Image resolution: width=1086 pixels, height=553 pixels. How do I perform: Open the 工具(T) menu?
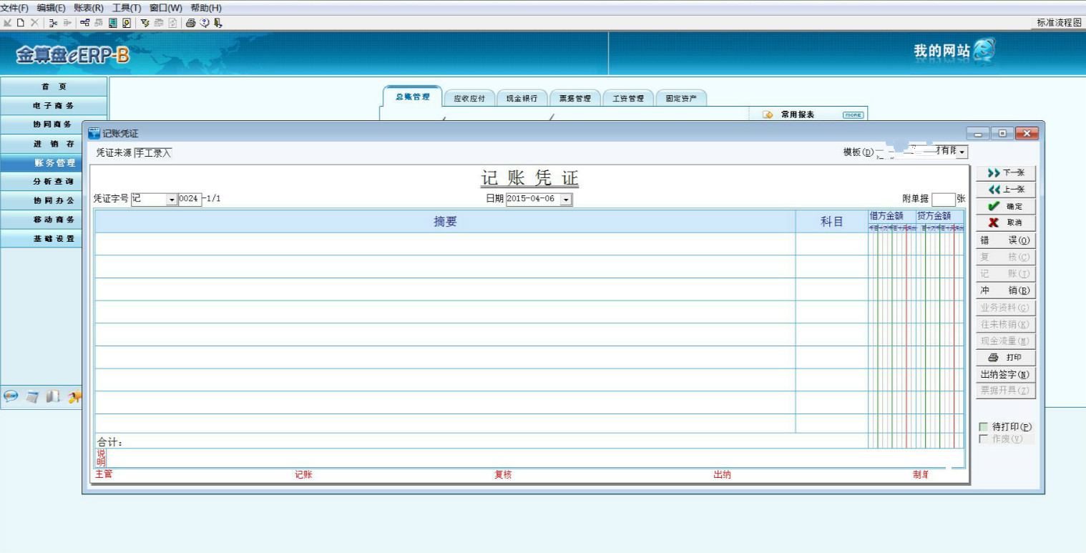(x=127, y=8)
